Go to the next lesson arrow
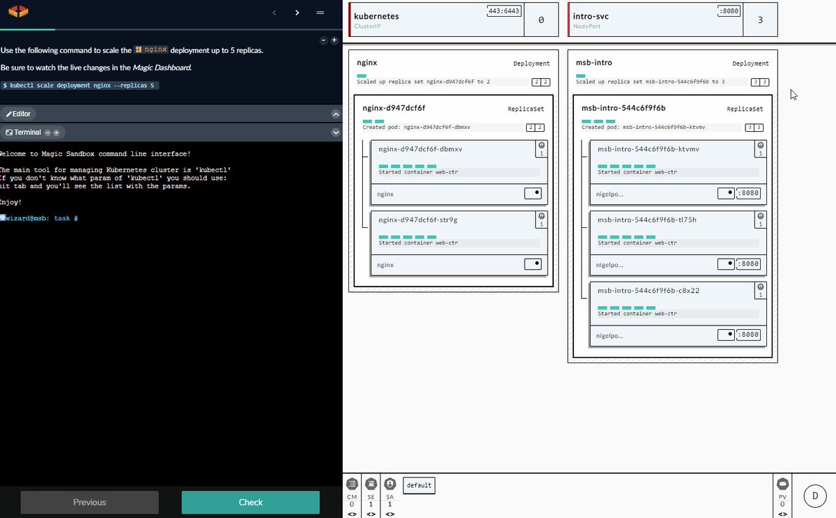This screenshot has height=518, width=836. tap(297, 13)
